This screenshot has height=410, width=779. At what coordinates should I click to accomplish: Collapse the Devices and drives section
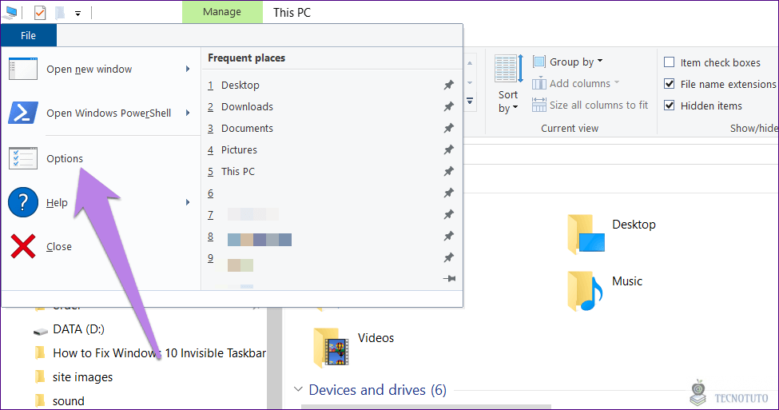point(298,389)
